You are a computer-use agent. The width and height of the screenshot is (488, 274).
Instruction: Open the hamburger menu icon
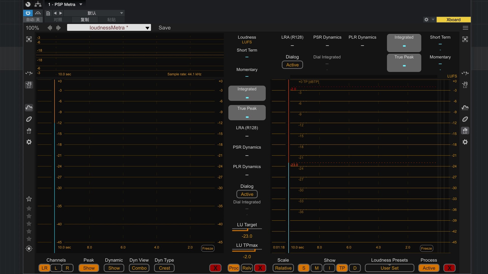(465, 28)
